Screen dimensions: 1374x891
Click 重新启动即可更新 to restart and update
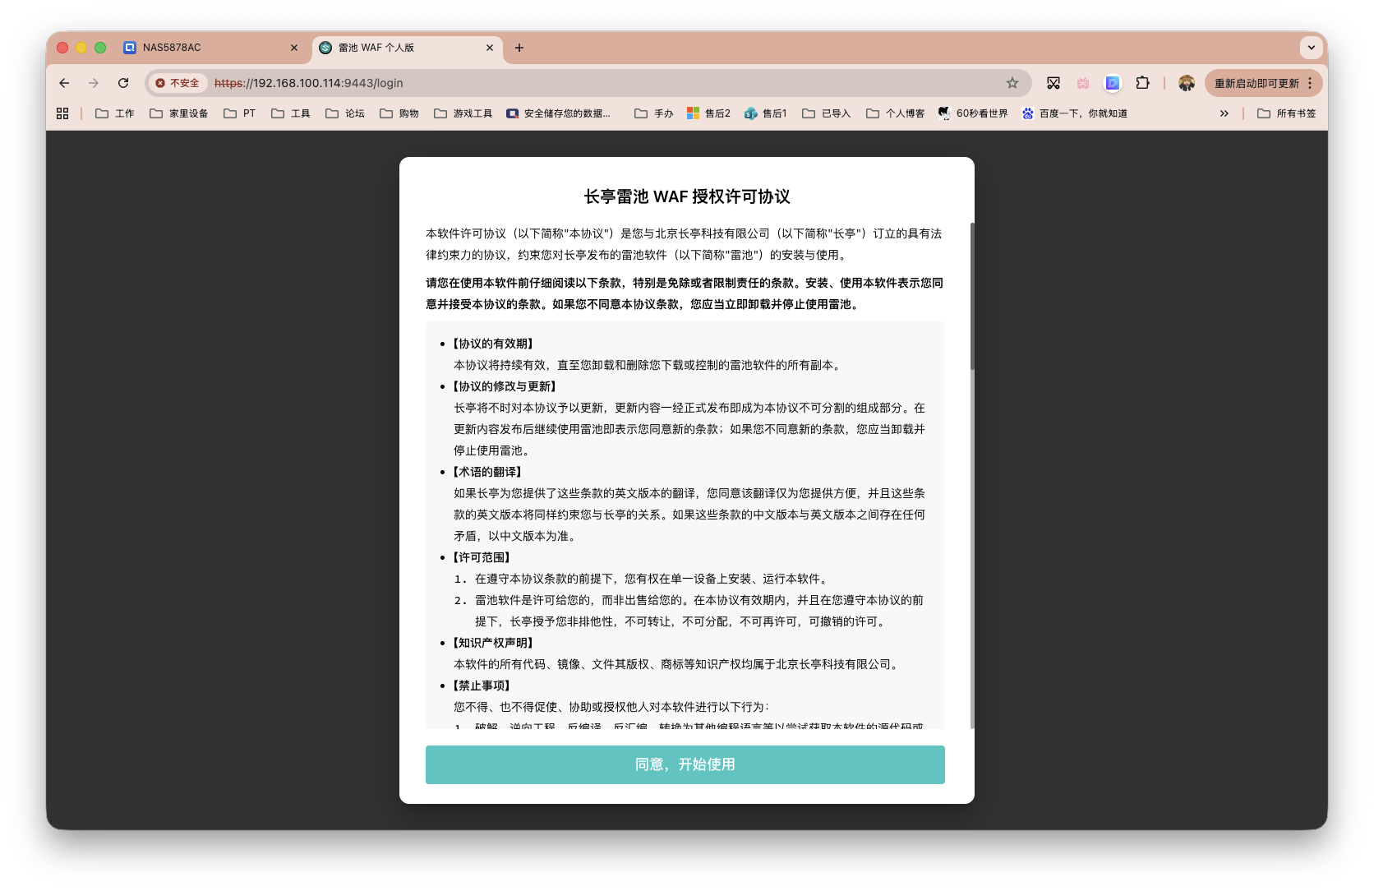1256,83
